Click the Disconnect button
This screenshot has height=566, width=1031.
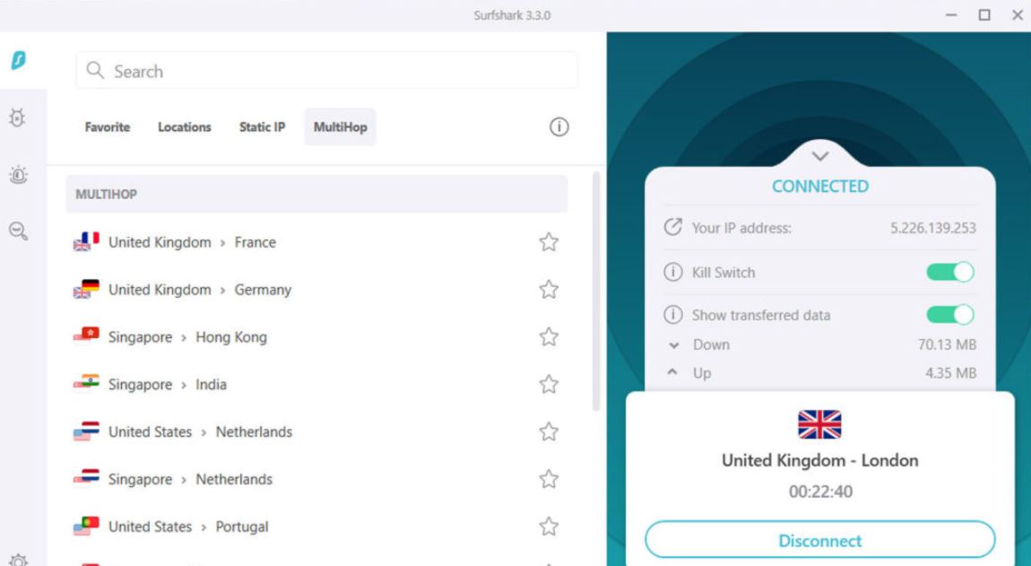pos(820,540)
